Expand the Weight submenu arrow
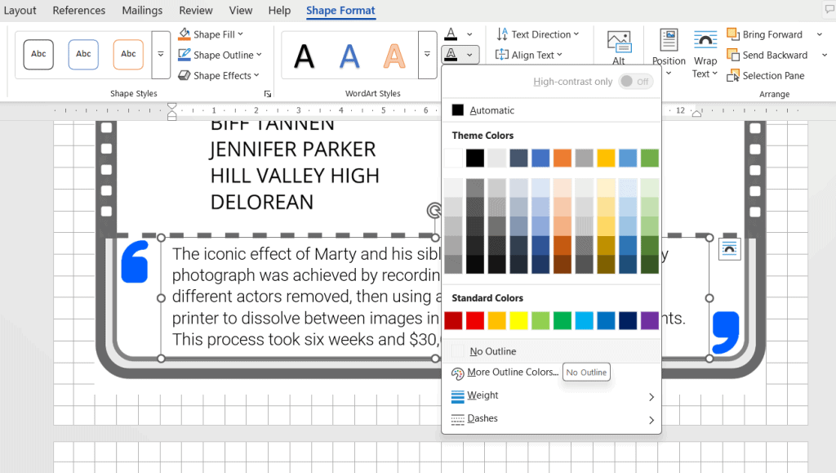Image resolution: width=836 pixels, height=473 pixels. [x=651, y=397]
